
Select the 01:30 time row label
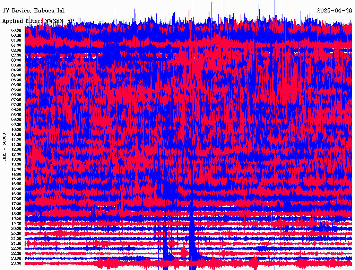pos(16,45)
